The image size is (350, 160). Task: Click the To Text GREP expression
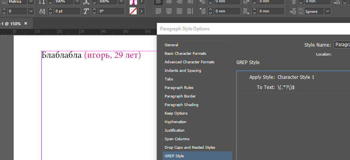click(286, 87)
